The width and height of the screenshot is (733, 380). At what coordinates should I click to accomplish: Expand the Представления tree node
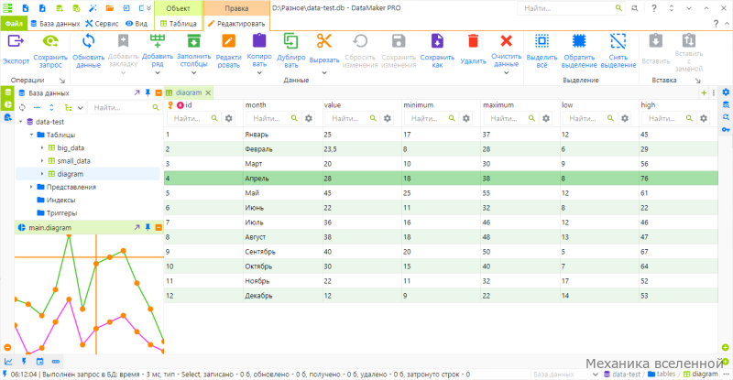pos(31,187)
